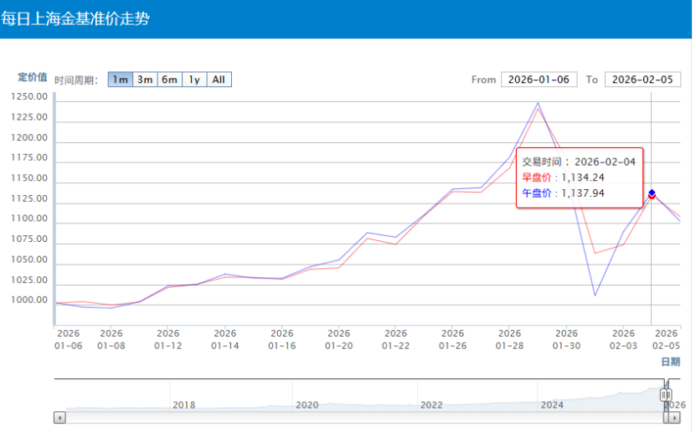Click the navigator left scroll arrow

pyautogui.click(x=59, y=417)
